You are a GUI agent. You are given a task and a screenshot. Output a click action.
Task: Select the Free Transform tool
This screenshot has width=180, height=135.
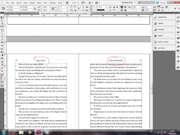coord(2,52)
